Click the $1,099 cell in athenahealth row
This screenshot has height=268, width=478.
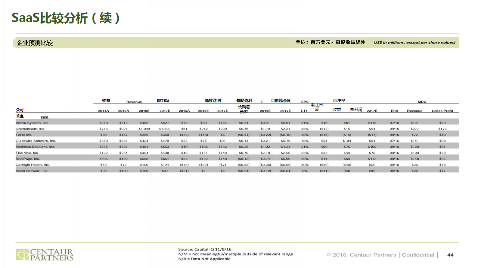[x=144, y=128]
